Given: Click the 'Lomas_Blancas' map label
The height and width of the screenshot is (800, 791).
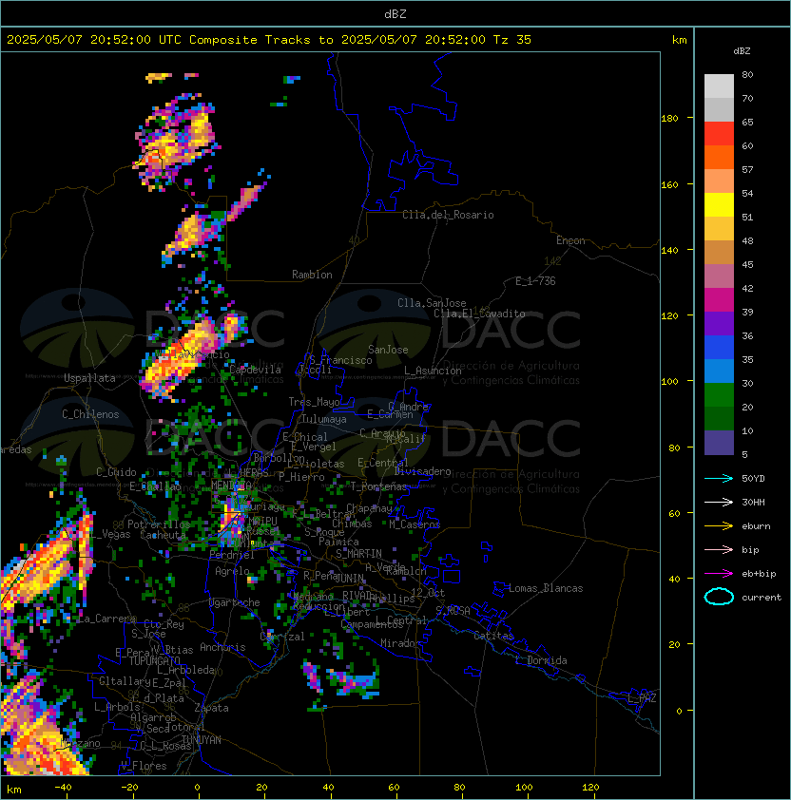Looking at the screenshot, I should pos(546,588).
